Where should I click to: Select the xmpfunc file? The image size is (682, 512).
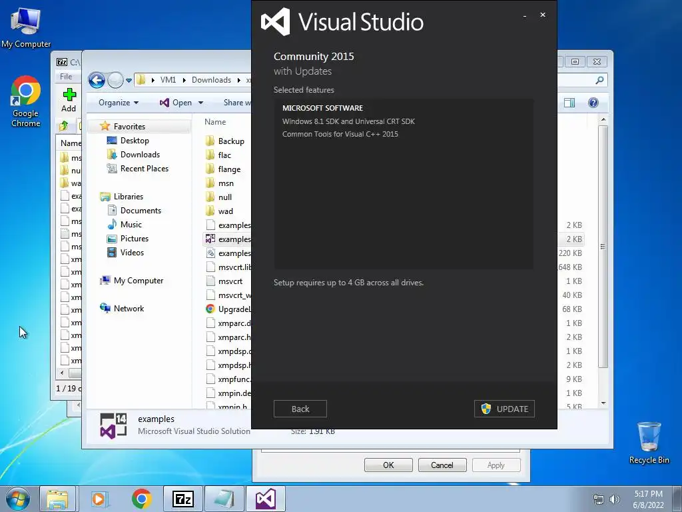(228, 379)
